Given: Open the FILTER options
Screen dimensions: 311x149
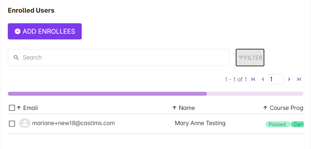Looking at the screenshot, I should [250, 58].
